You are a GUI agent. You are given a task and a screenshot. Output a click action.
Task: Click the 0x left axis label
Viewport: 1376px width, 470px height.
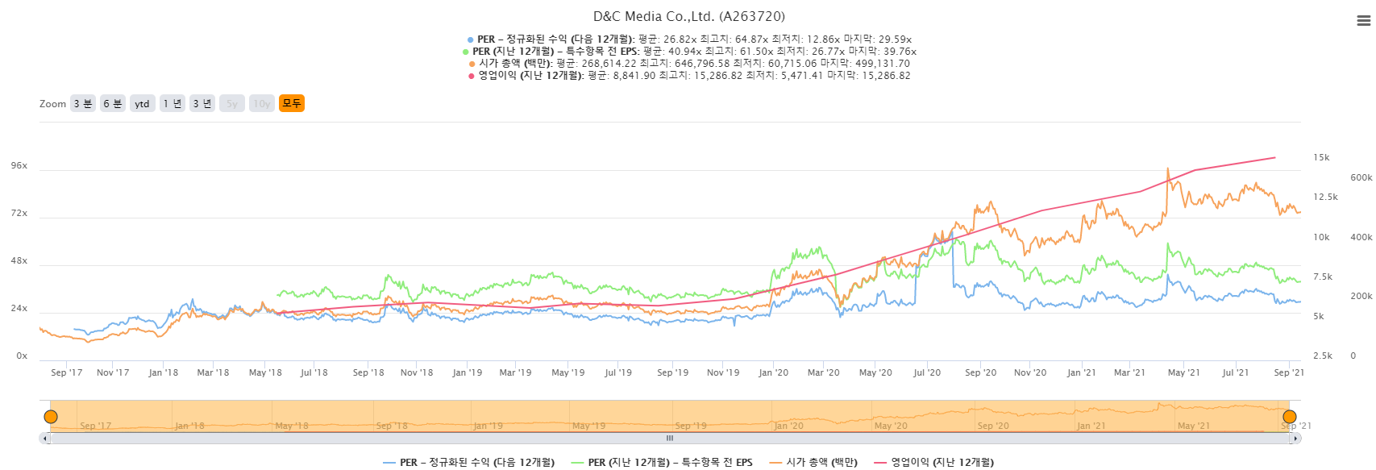tap(22, 356)
